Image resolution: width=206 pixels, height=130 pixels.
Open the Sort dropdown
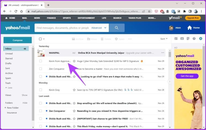coord(164,39)
